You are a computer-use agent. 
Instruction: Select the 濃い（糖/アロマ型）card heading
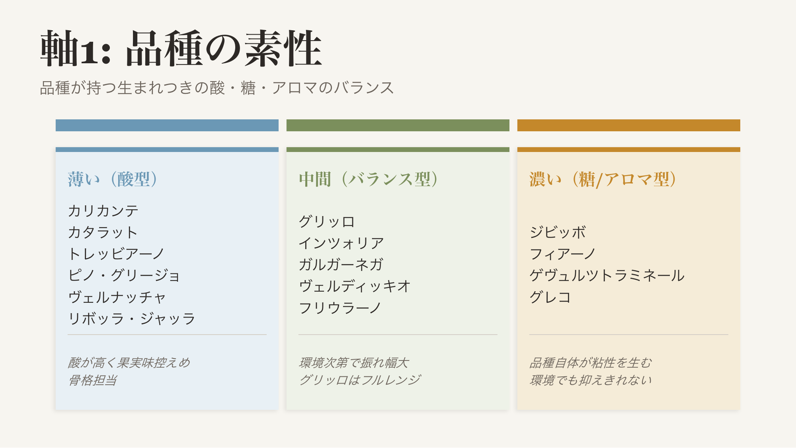(x=603, y=179)
